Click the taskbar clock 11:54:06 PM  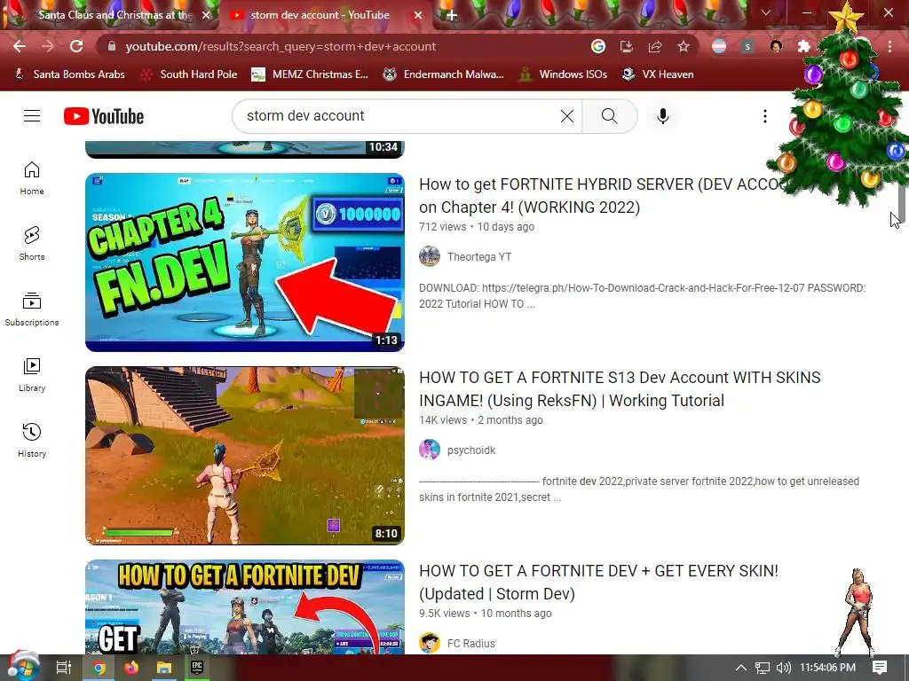(x=827, y=668)
